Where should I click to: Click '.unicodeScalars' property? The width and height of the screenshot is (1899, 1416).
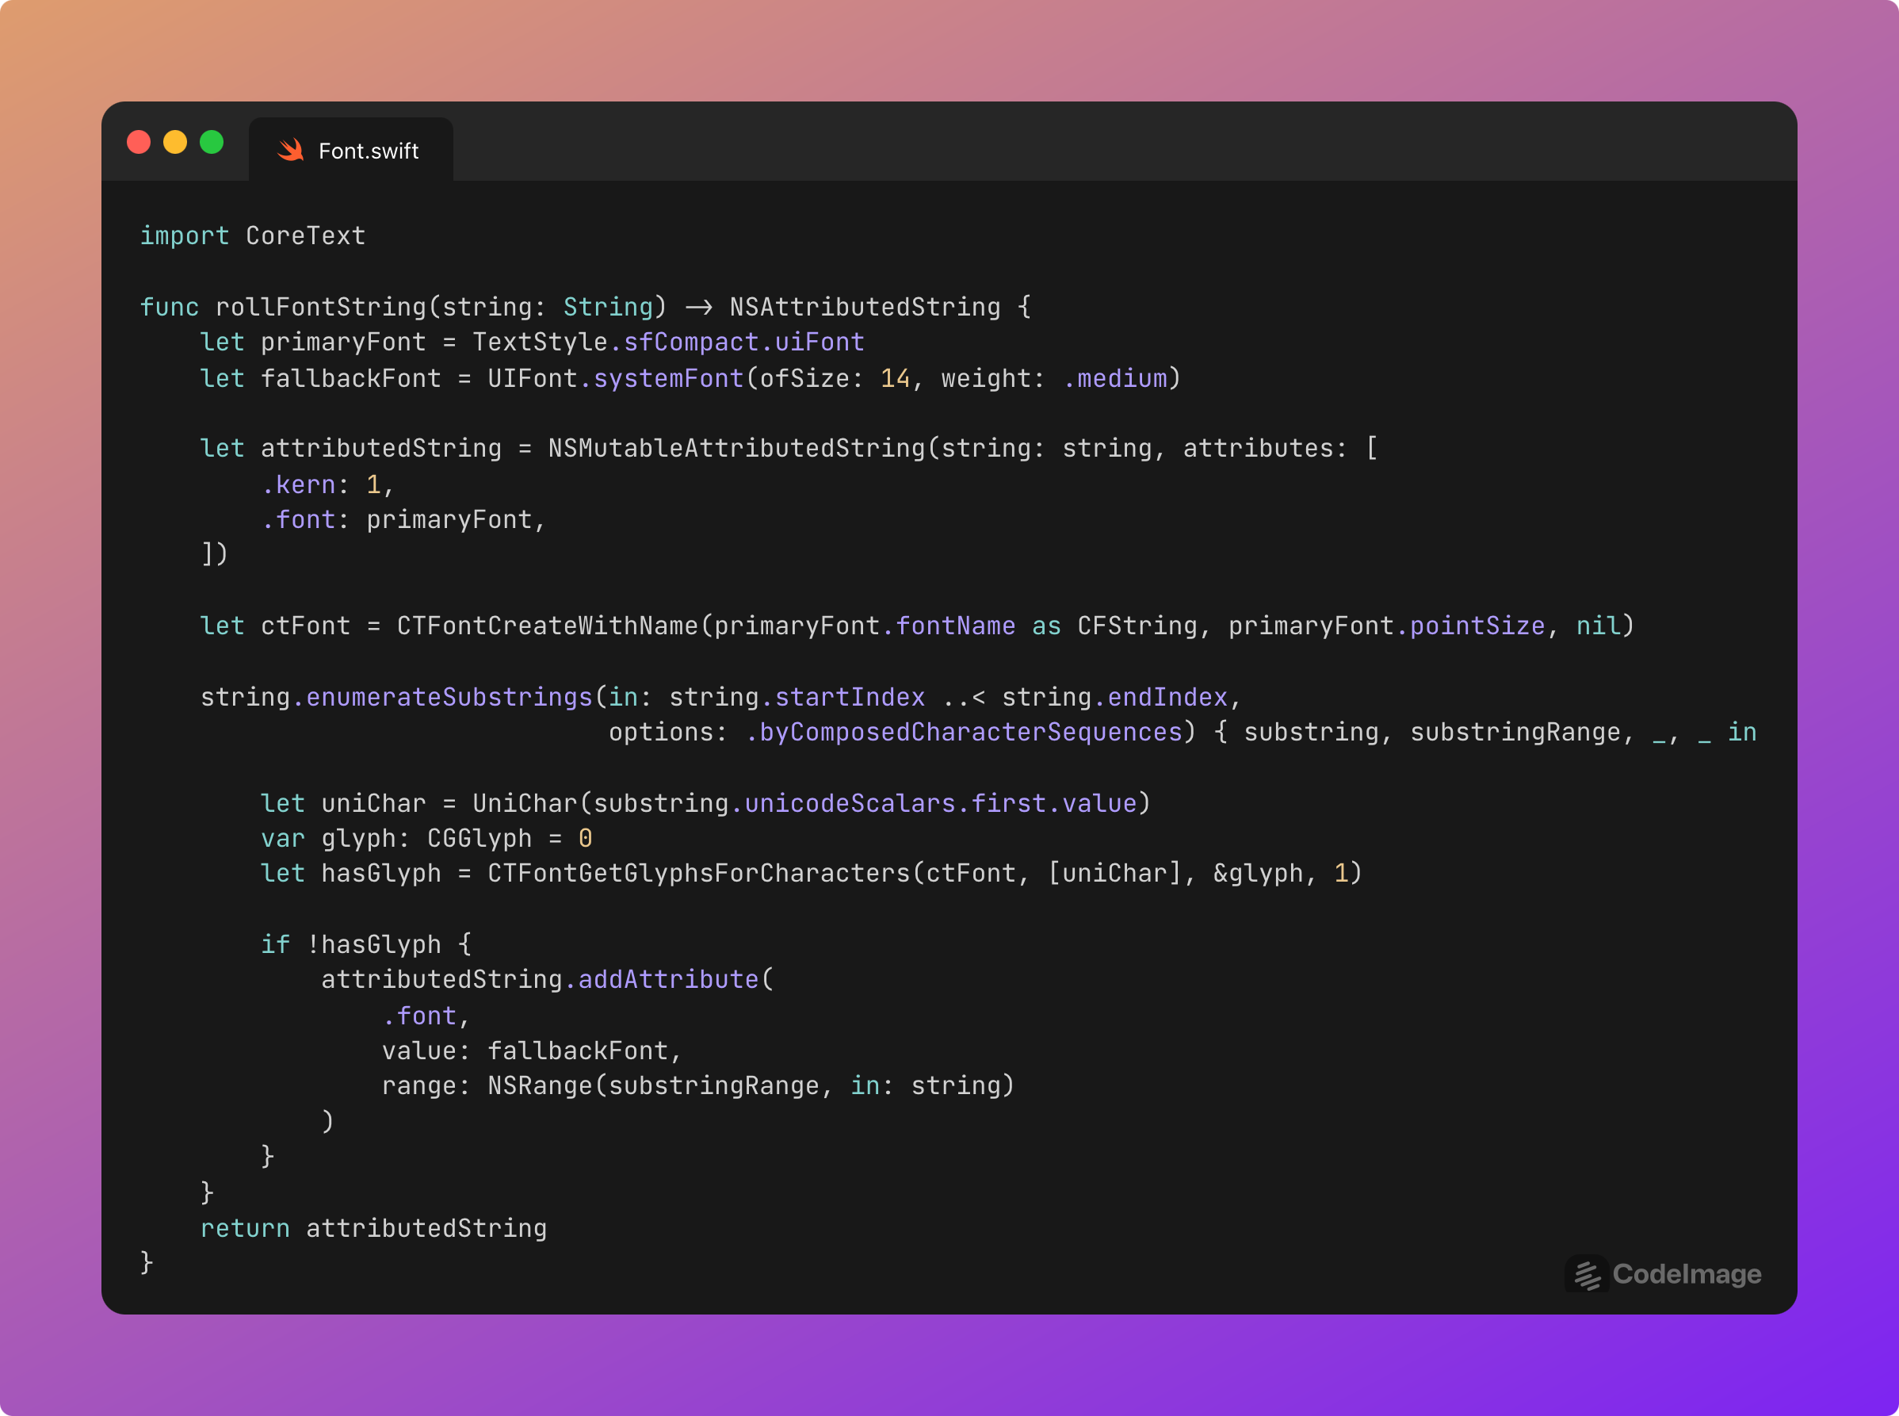pyautogui.click(x=843, y=803)
